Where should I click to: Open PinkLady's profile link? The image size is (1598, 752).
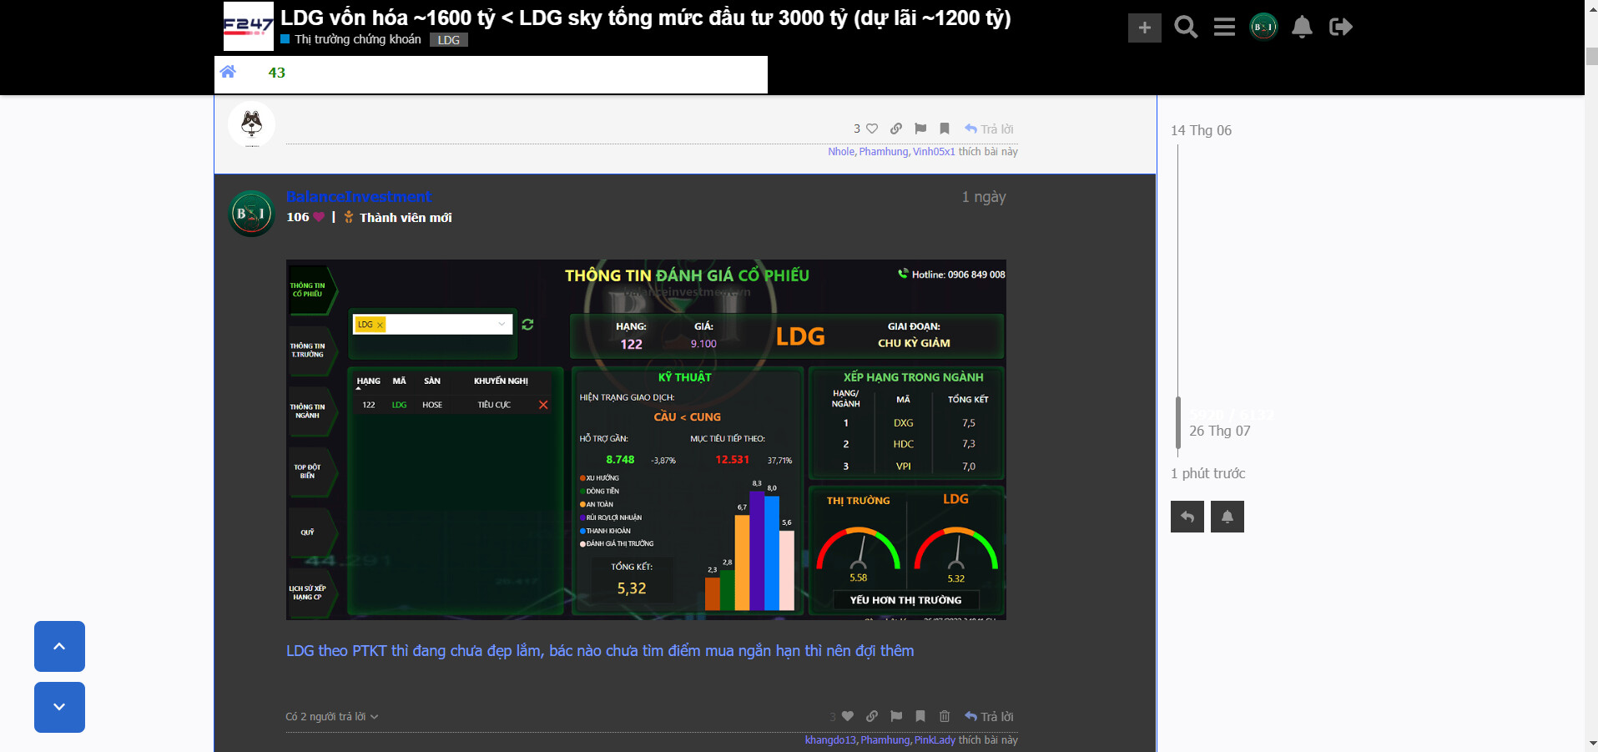pyautogui.click(x=935, y=740)
